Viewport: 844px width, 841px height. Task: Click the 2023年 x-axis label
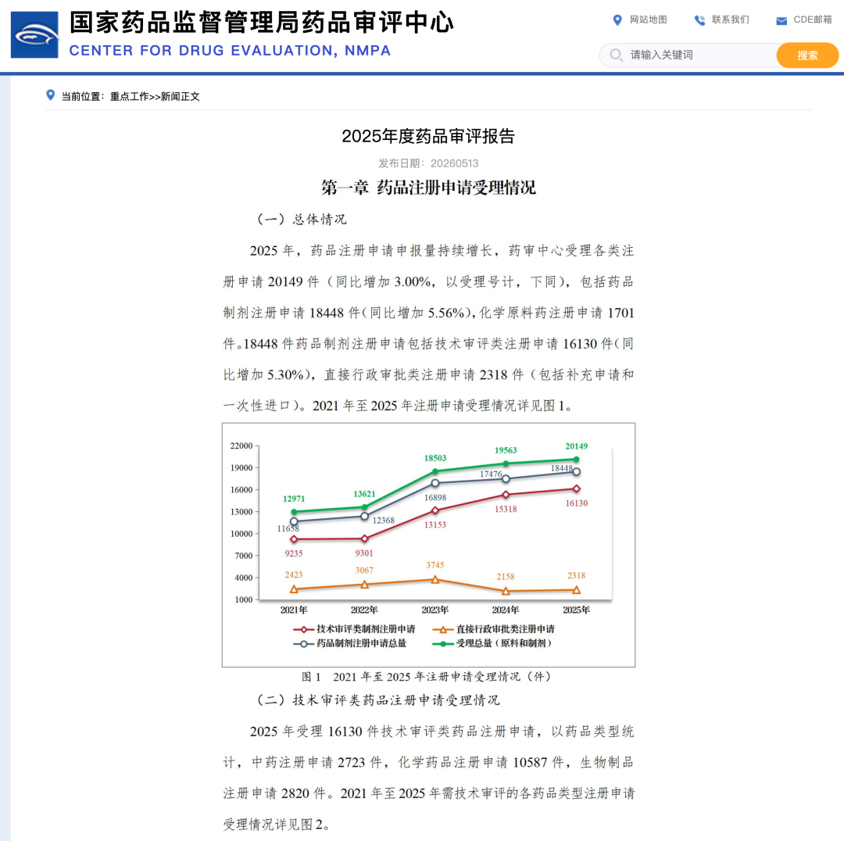(435, 610)
